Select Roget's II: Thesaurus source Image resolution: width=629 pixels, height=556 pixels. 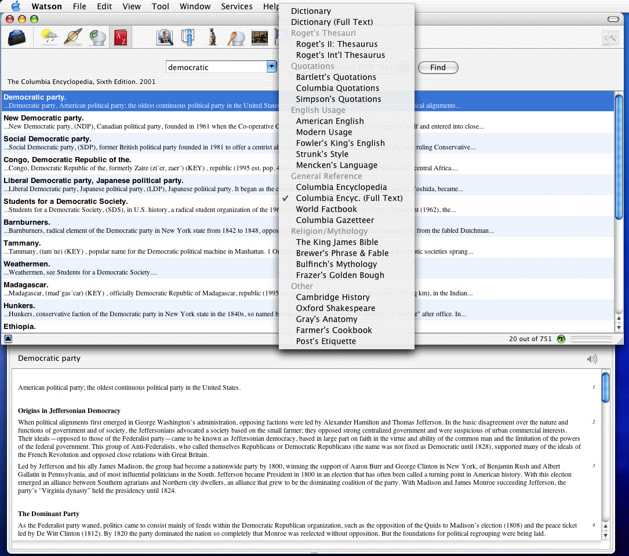coord(347,44)
